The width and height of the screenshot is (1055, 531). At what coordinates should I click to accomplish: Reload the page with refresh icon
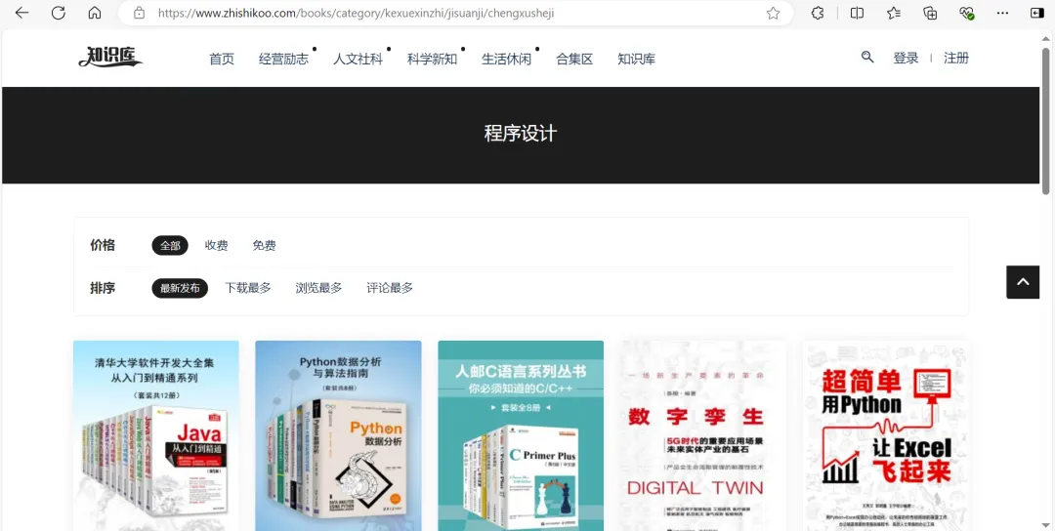coord(59,13)
